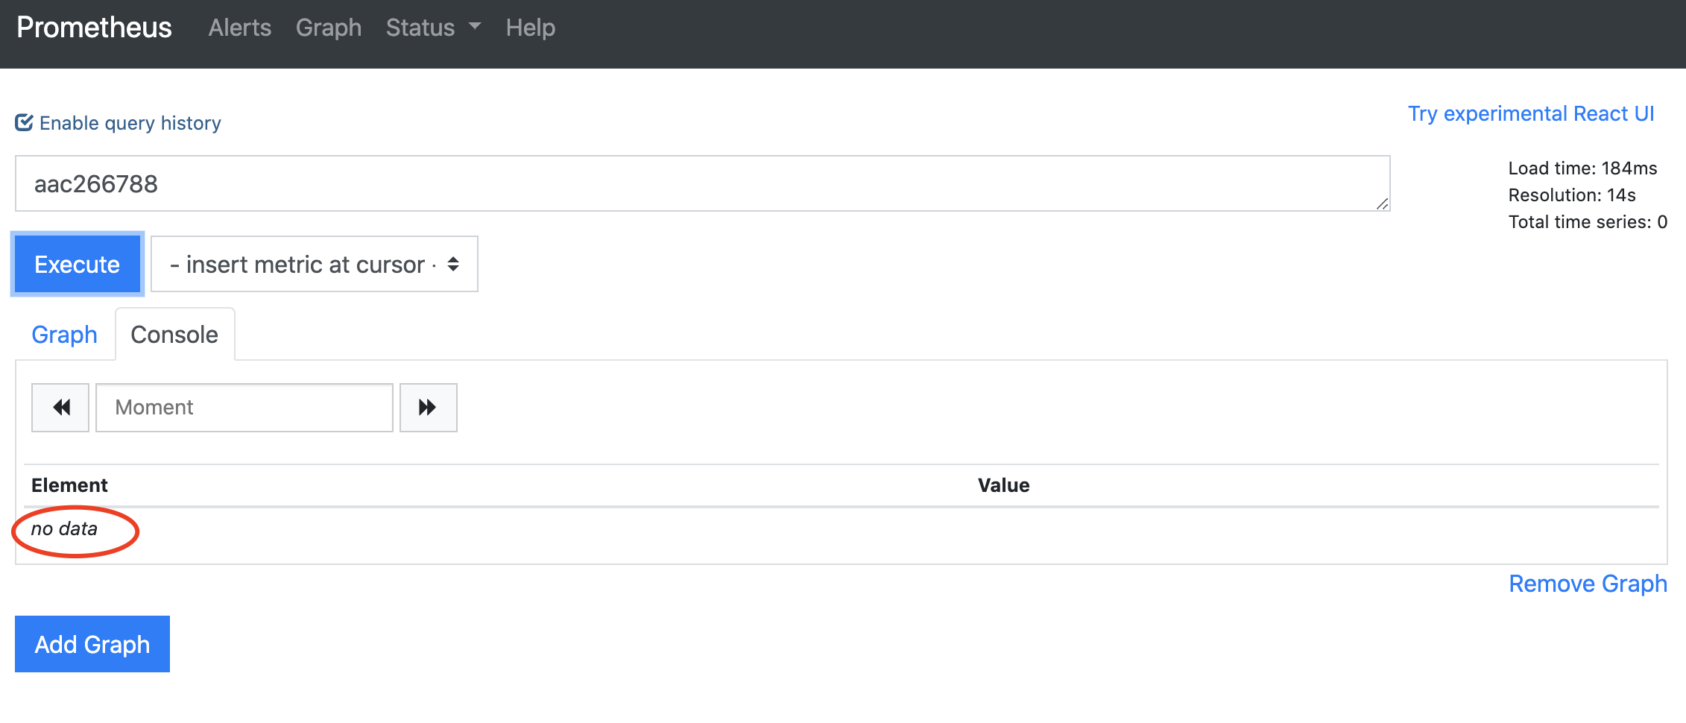Image resolution: width=1686 pixels, height=723 pixels.
Task: Execute the current query
Action: pos(77,264)
